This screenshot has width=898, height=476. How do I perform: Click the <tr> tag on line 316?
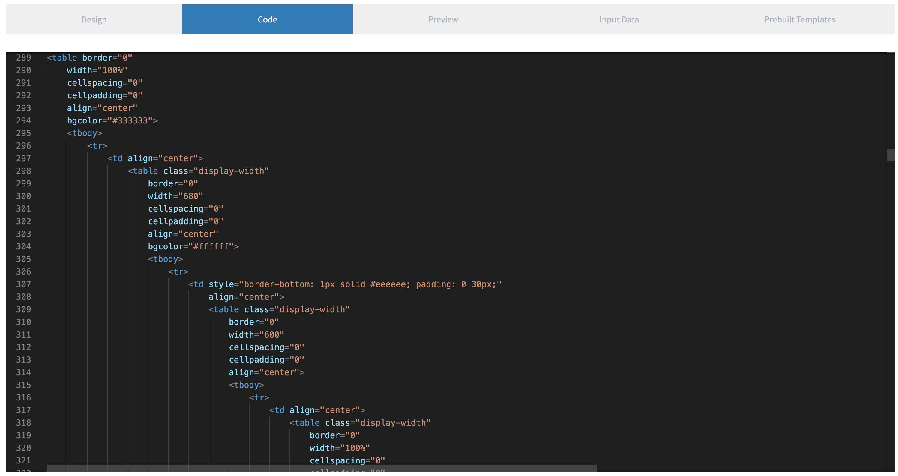[x=259, y=397]
